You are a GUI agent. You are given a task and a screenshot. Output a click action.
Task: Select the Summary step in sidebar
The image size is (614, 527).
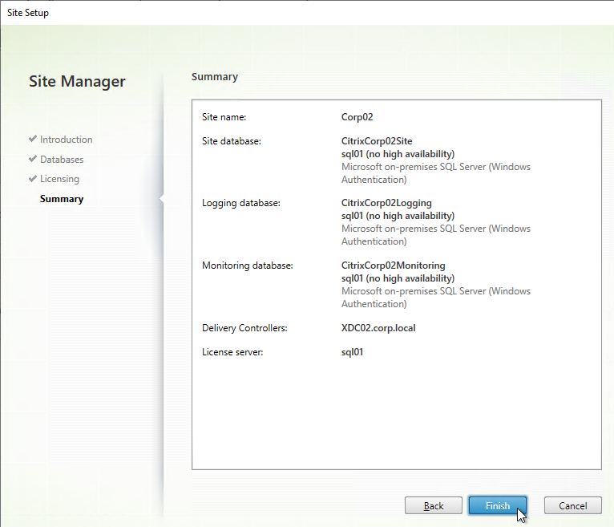(x=62, y=199)
